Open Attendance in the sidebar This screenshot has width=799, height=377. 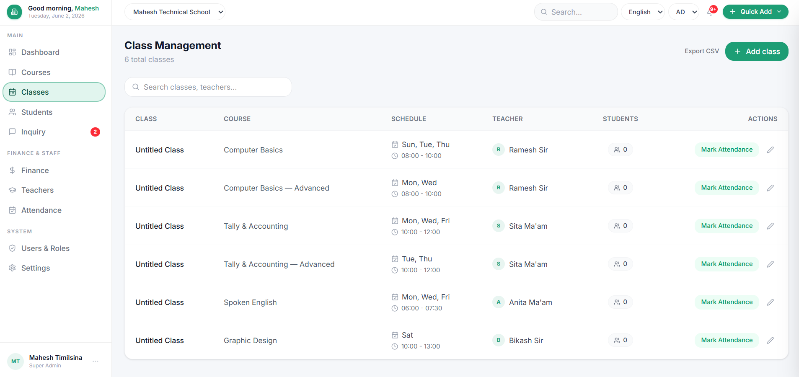(x=54, y=210)
